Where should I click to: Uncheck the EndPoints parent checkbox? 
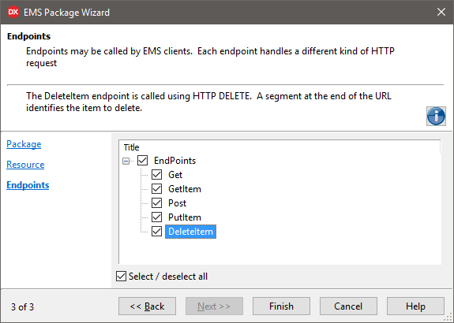click(142, 161)
